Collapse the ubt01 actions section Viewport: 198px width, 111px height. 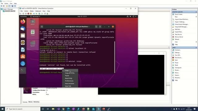coord(196,47)
